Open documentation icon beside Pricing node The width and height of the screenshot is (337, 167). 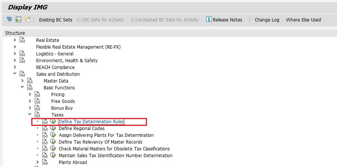point(38,95)
